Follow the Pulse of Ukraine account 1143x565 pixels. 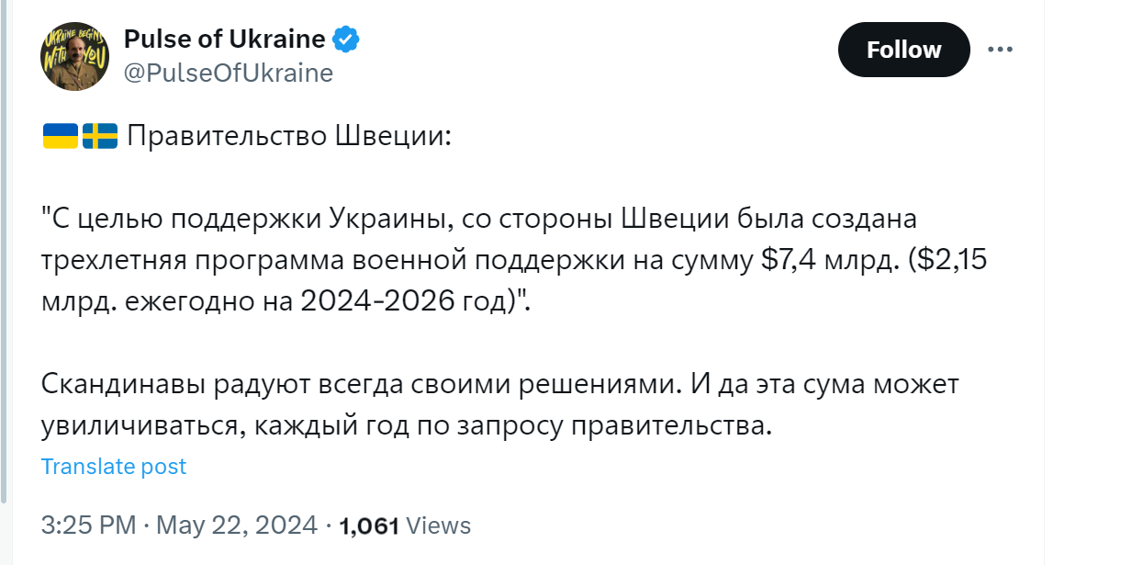(903, 50)
